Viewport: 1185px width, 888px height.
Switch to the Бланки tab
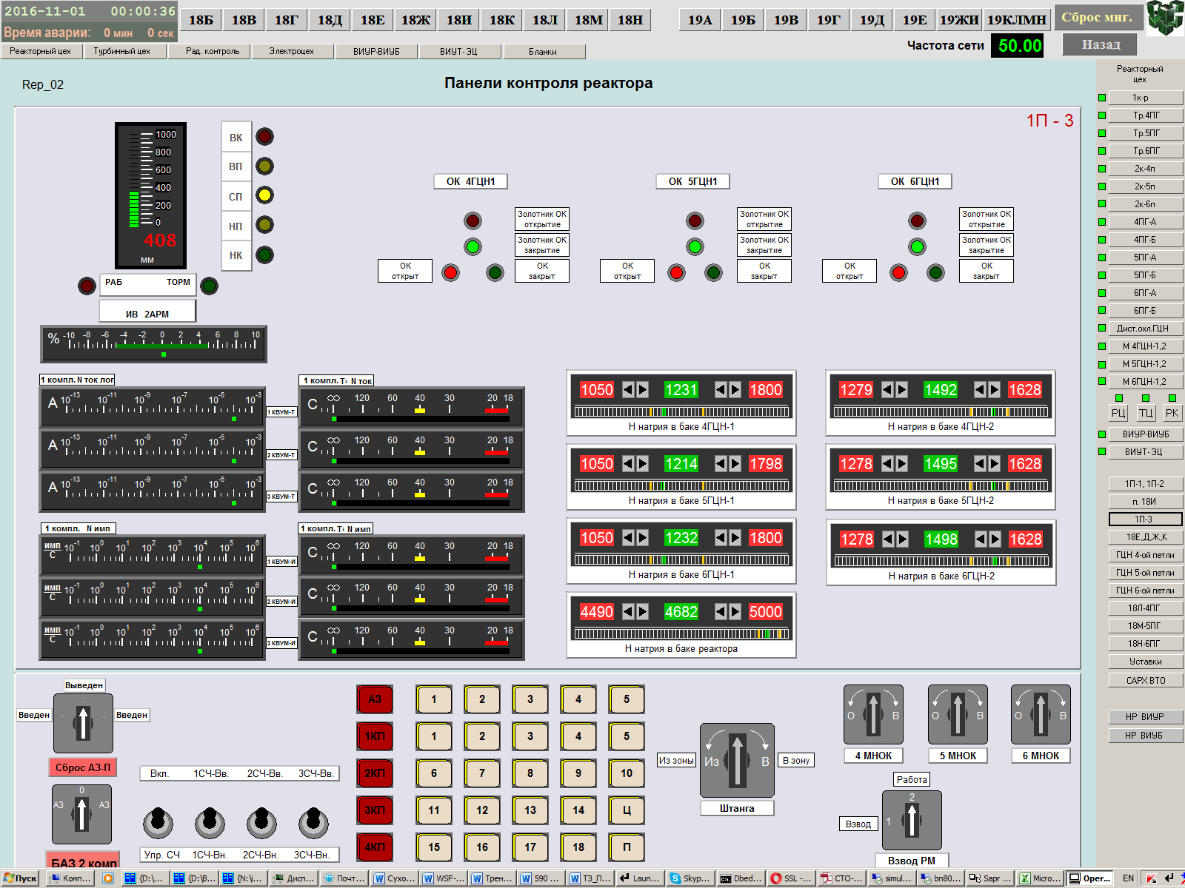point(543,51)
